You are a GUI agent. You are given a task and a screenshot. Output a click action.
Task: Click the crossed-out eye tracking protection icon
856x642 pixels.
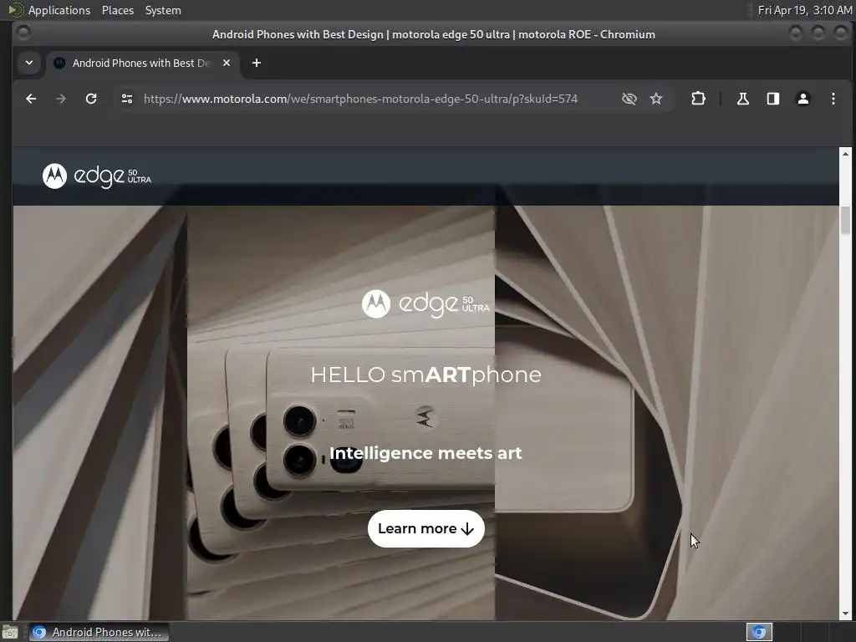[629, 99]
